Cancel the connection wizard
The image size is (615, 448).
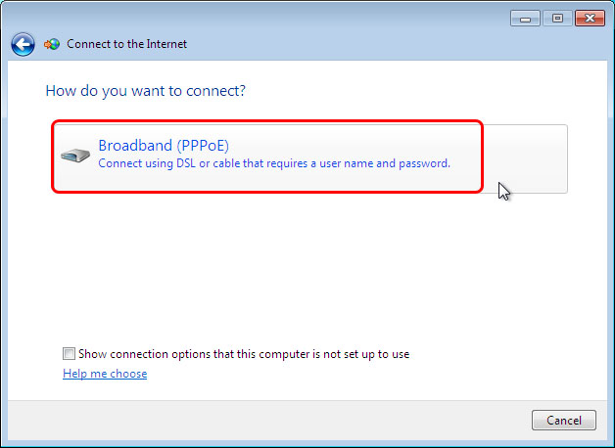tap(564, 421)
